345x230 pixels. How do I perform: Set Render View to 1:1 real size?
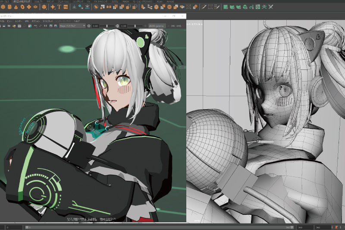(45, 26)
